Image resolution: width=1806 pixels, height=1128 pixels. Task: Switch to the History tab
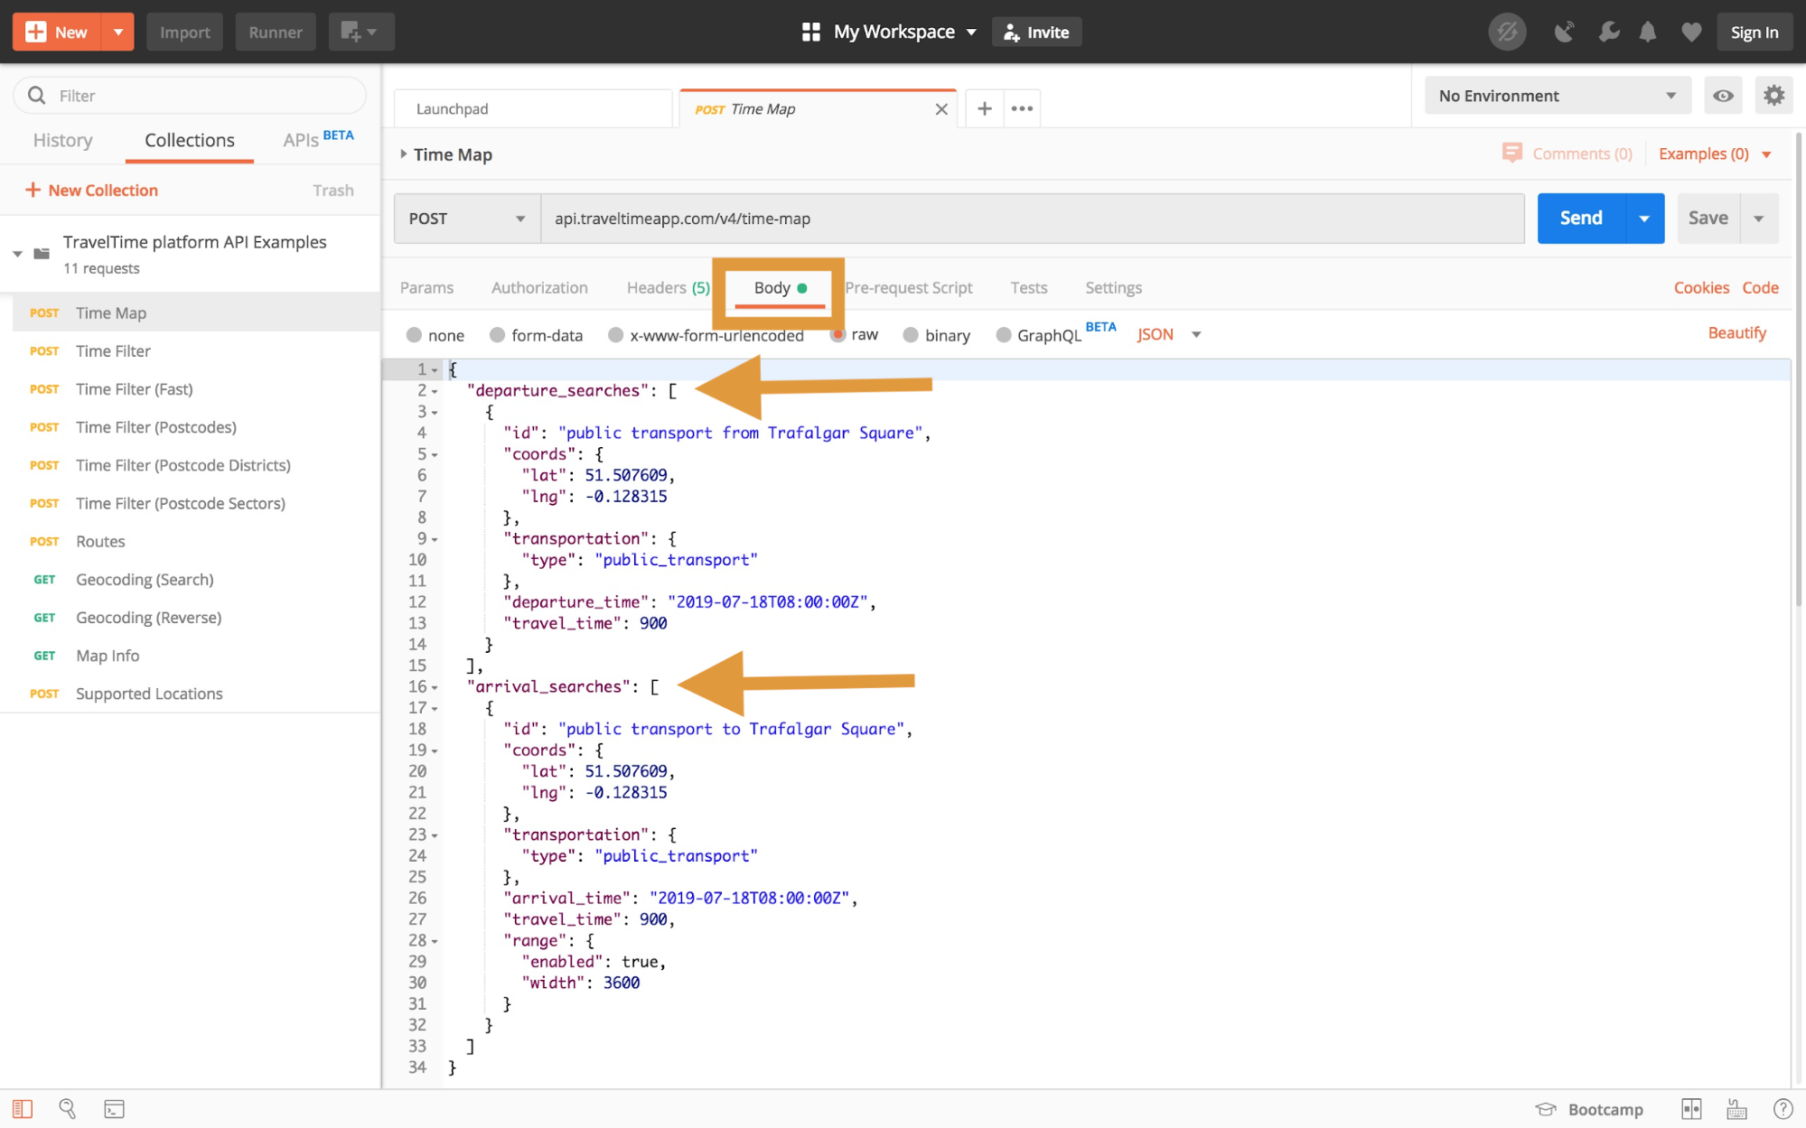62,140
